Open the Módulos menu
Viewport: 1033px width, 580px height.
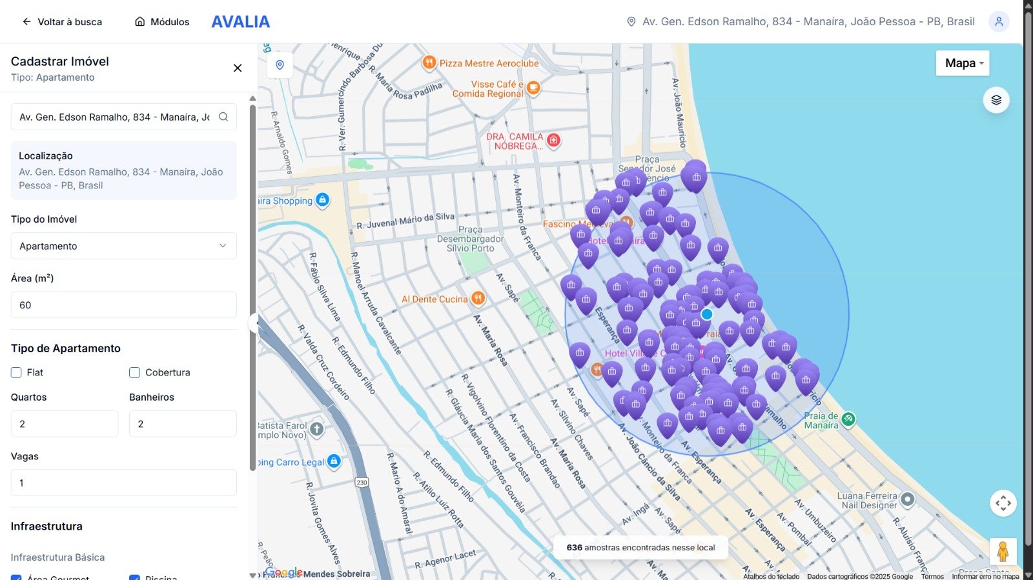pos(162,22)
